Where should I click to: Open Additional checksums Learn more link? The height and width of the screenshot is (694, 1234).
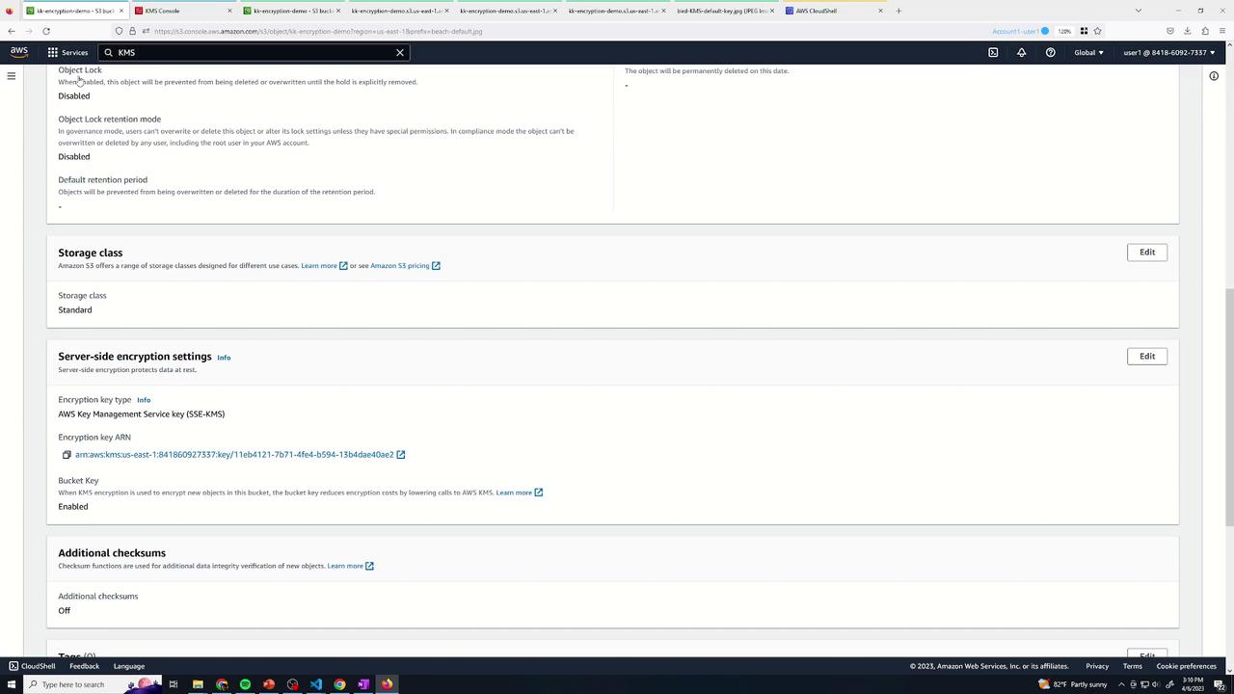[350, 566]
